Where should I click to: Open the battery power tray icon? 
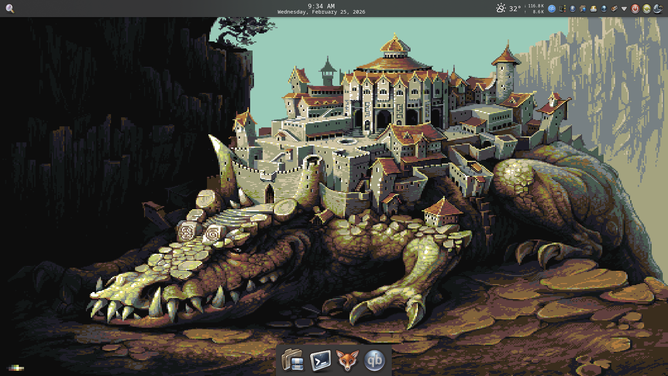click(x=614, y=9)
